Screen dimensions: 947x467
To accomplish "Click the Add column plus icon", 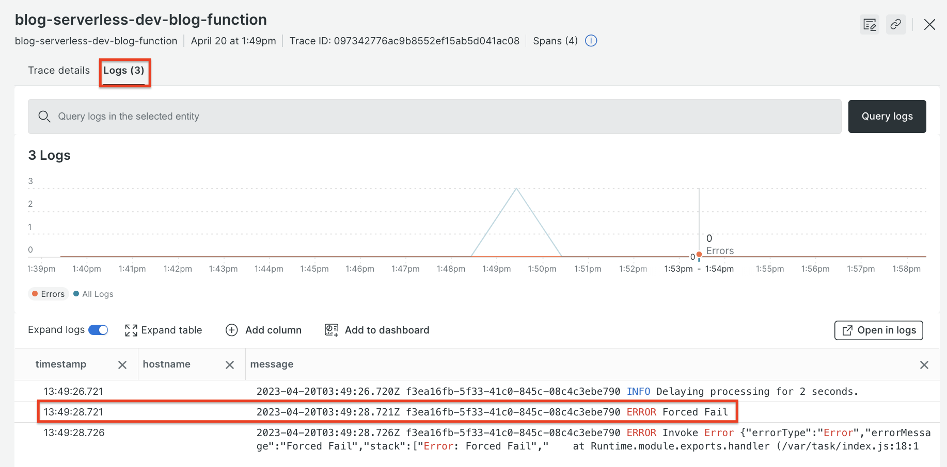I will coord(231,330).
